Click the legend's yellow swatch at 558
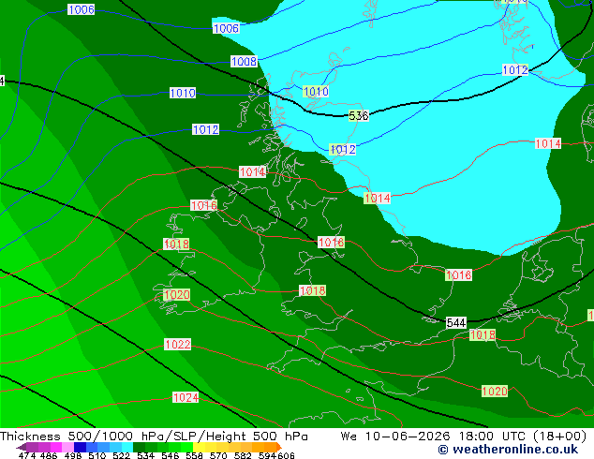This screenshot has height=459, width=594. point(199,447)
